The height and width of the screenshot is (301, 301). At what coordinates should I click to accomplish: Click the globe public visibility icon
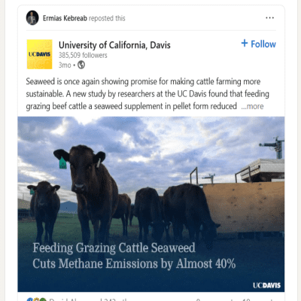81,65
